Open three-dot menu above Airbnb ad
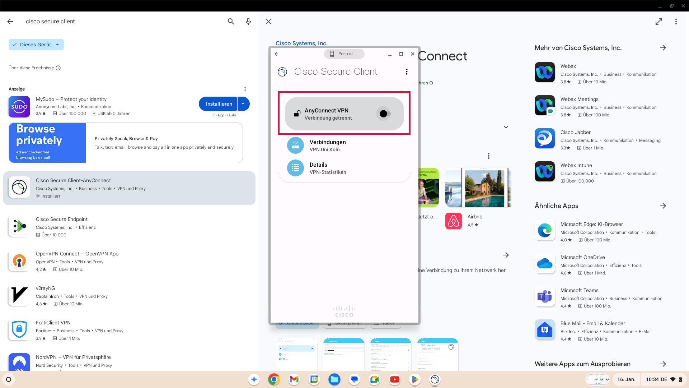The width and height of the screenshot is (689, 388). point(489,156)
